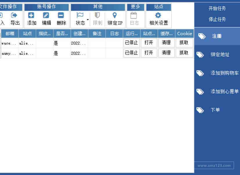Stop tasks with 停止任务
240x175 pixels.
coord(217,19)
